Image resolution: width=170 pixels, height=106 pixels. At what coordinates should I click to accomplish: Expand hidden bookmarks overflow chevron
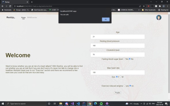139,10
